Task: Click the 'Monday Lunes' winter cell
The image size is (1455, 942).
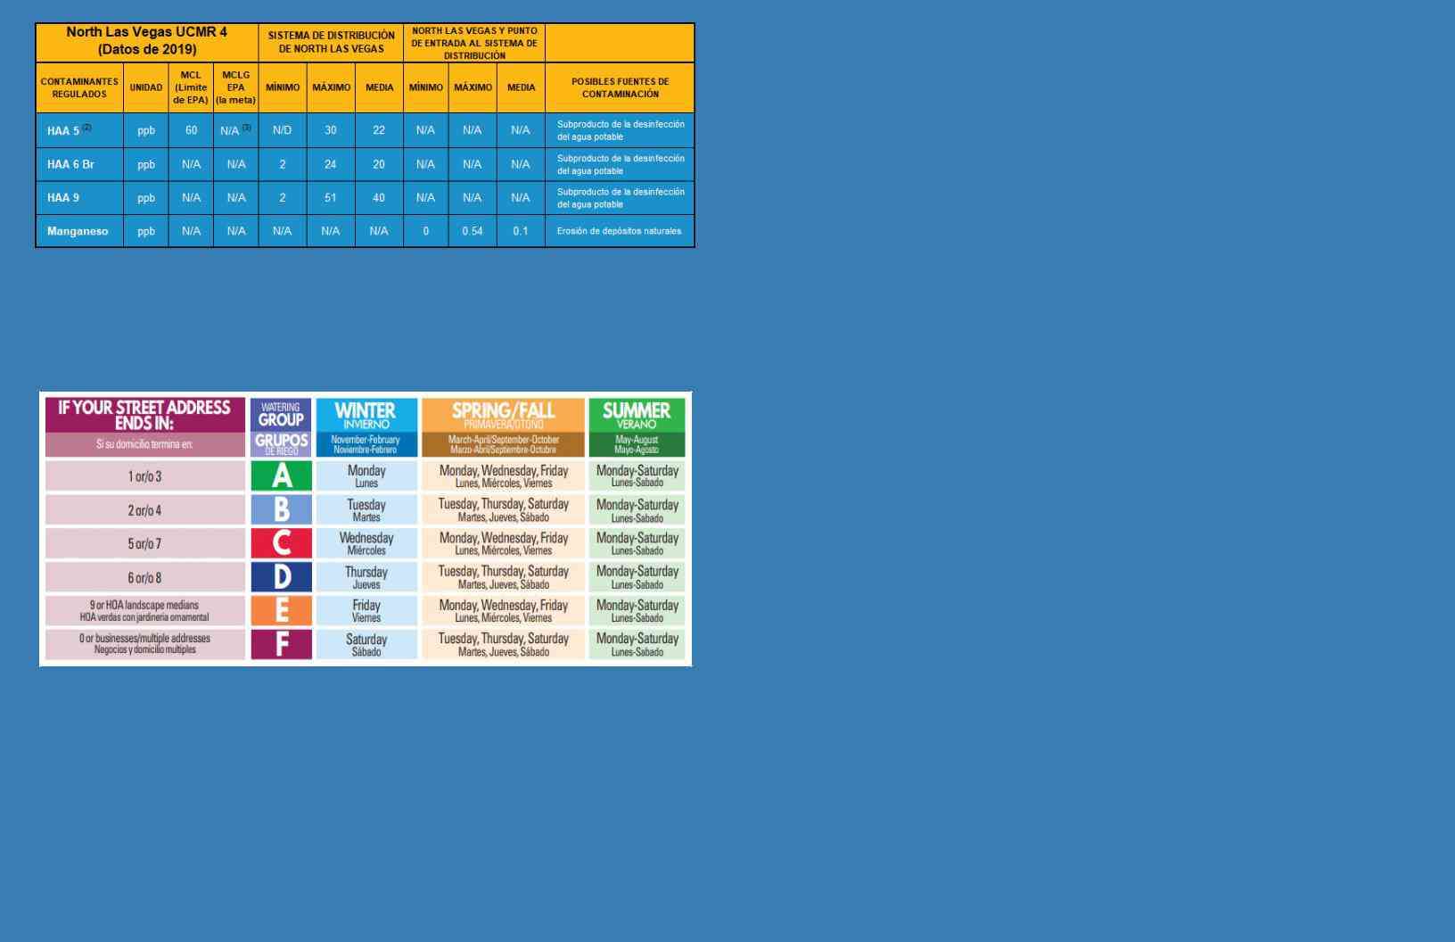Action: tap(366, 475)
